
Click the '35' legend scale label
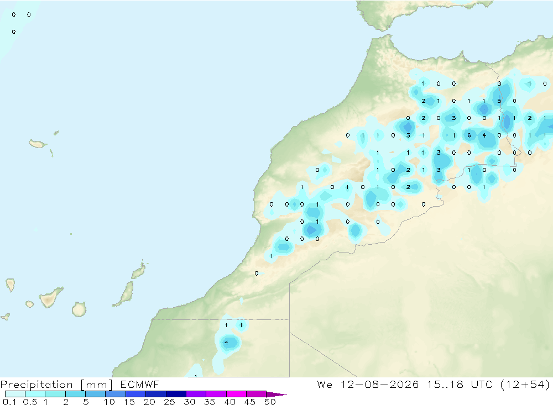pyautogui.click(x=210, y=402)
